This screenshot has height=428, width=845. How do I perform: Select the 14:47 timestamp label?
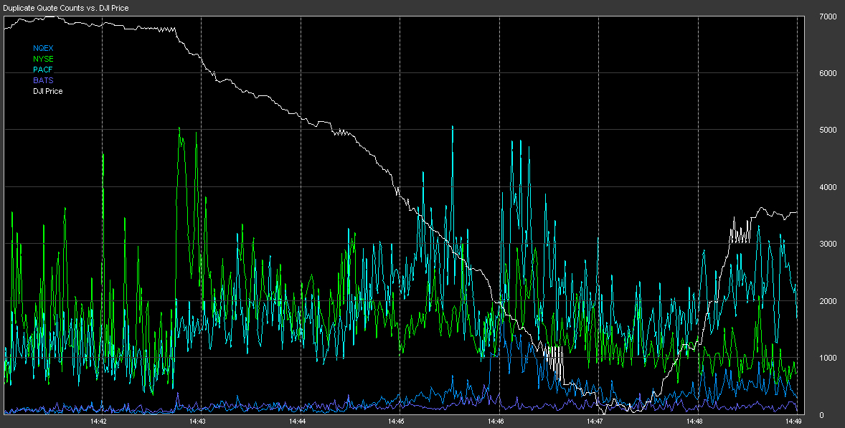click(x=595, y=422)
